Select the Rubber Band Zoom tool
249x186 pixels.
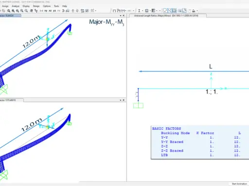(x=9, y=11)
